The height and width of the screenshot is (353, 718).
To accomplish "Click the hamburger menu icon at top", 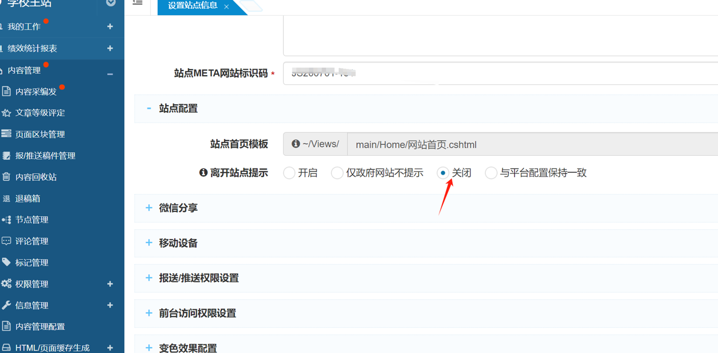I will click(137, 3).
